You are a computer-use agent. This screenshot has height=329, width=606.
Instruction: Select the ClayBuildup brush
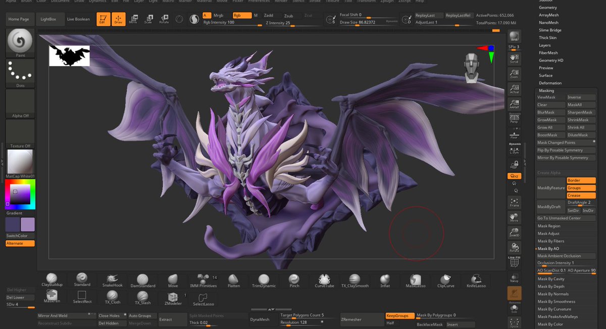(52, 280)
